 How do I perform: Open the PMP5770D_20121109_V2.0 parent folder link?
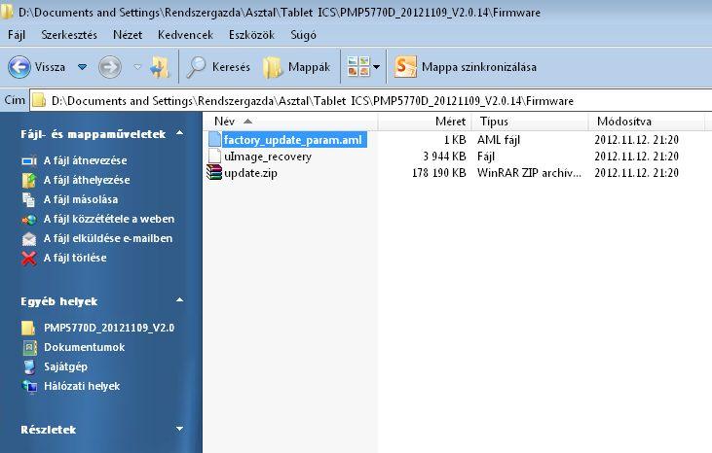click(x=109, y=328)
